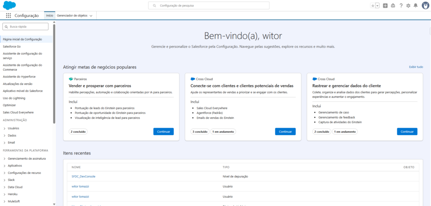Open Salesforce Go in sidebar
Viewport: 431px width, 206px height.
[12, 46]
